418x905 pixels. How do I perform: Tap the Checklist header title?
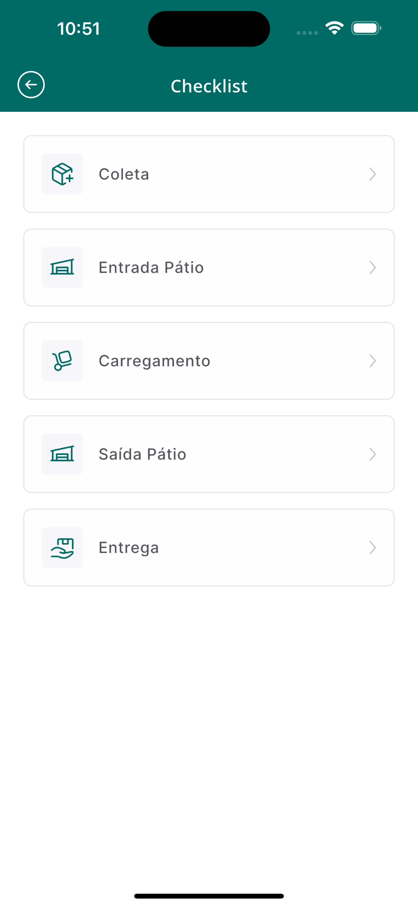tap(209, 86)
